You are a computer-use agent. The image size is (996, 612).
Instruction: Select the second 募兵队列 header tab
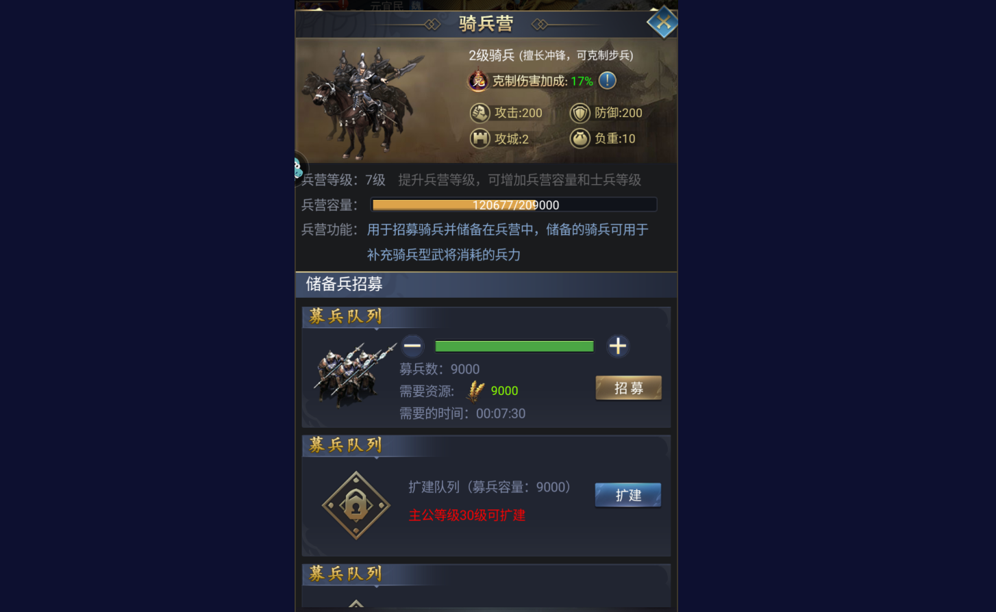pos(345,445)
